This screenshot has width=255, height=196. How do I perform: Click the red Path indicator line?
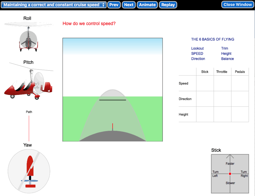(29, 128)
